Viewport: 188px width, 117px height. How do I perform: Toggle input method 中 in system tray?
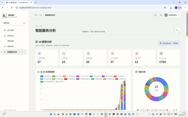pos(165,114)
